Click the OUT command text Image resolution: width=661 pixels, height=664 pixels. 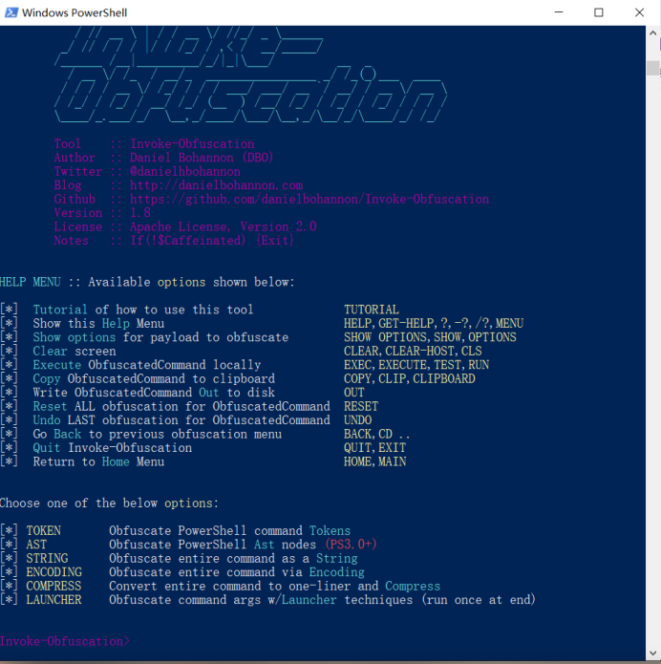354,393
